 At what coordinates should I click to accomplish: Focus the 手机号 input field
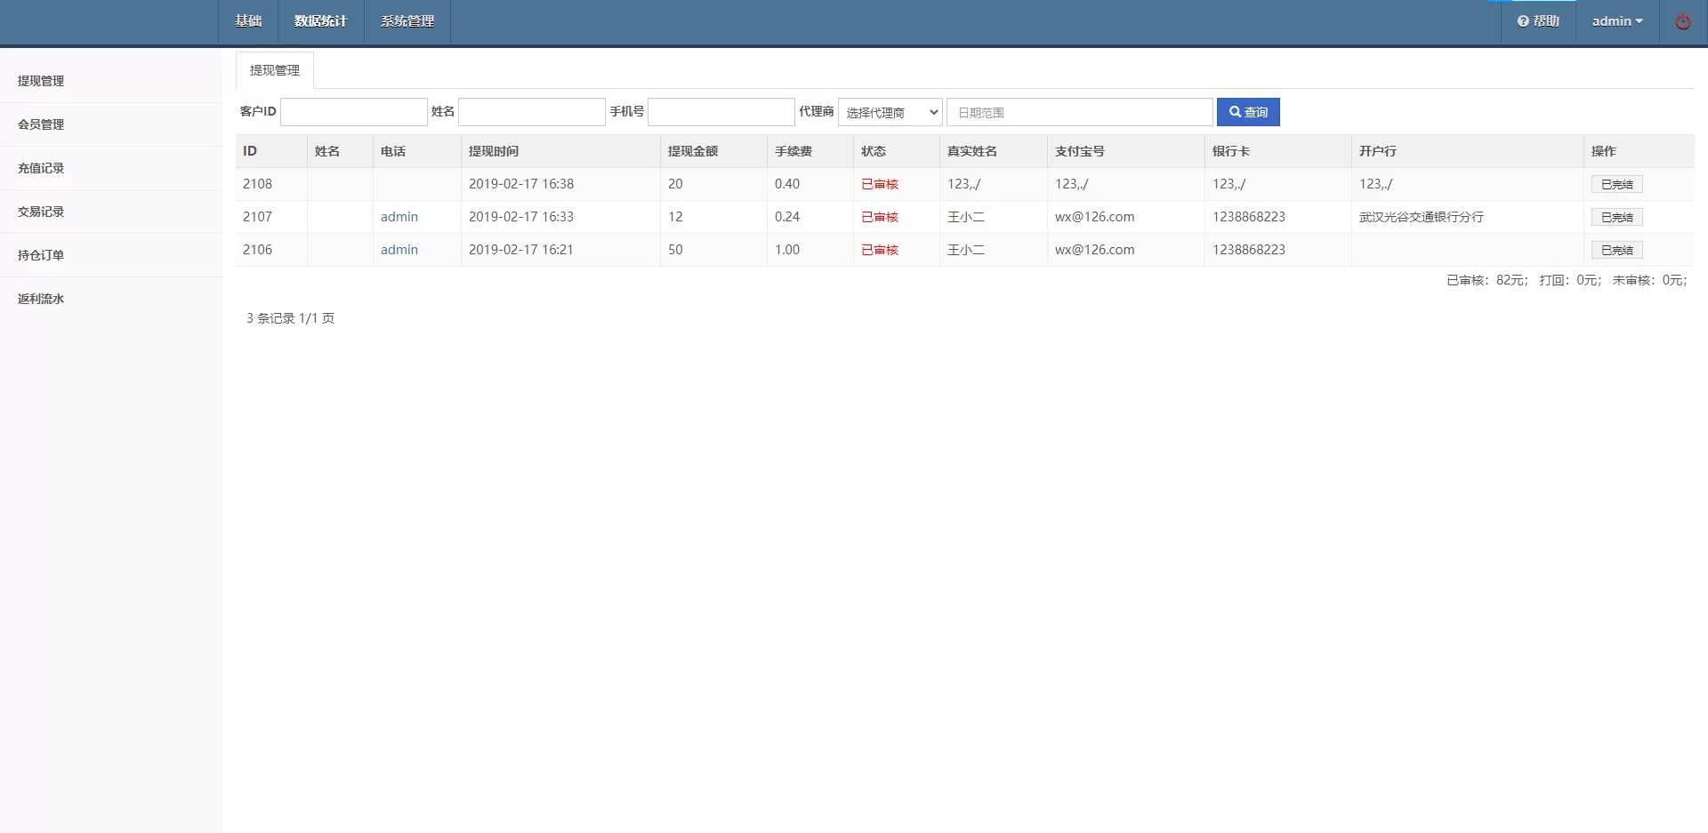click(721, 112)
